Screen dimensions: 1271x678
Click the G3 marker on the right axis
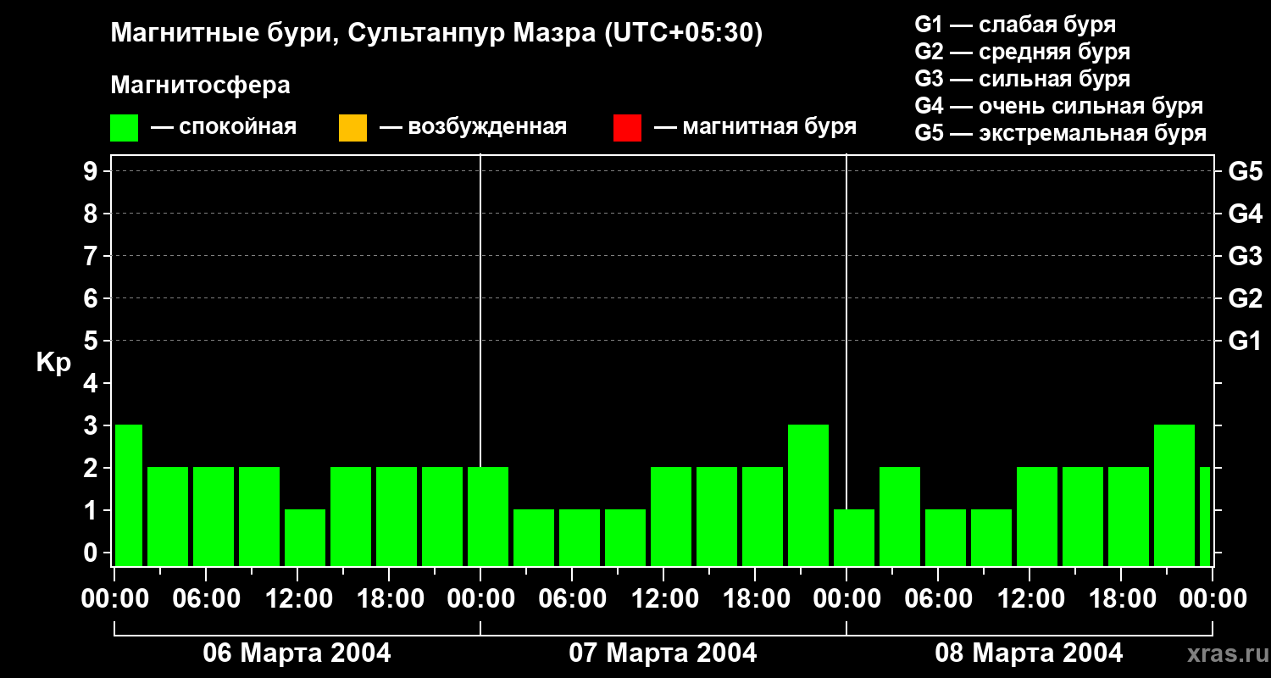tap(1245, 256)
